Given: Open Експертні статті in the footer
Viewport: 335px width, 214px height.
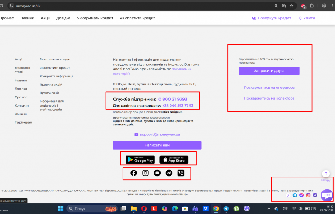Looking at the screenshot, I should coord(22,70).
